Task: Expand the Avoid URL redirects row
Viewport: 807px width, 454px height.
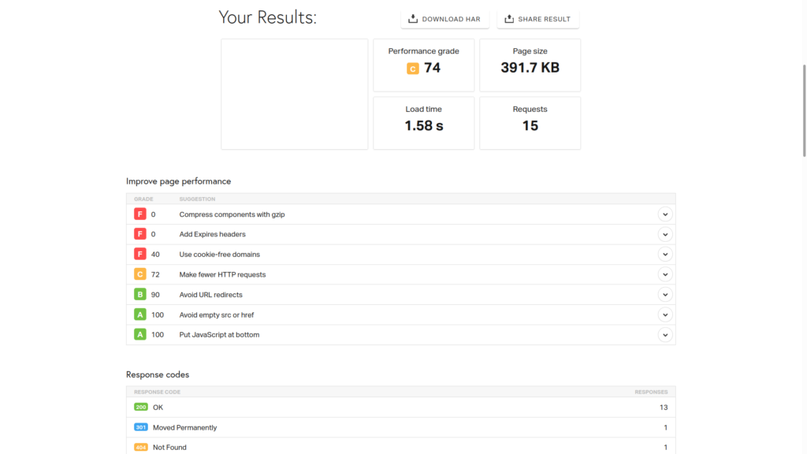Action: pos(665,295)
